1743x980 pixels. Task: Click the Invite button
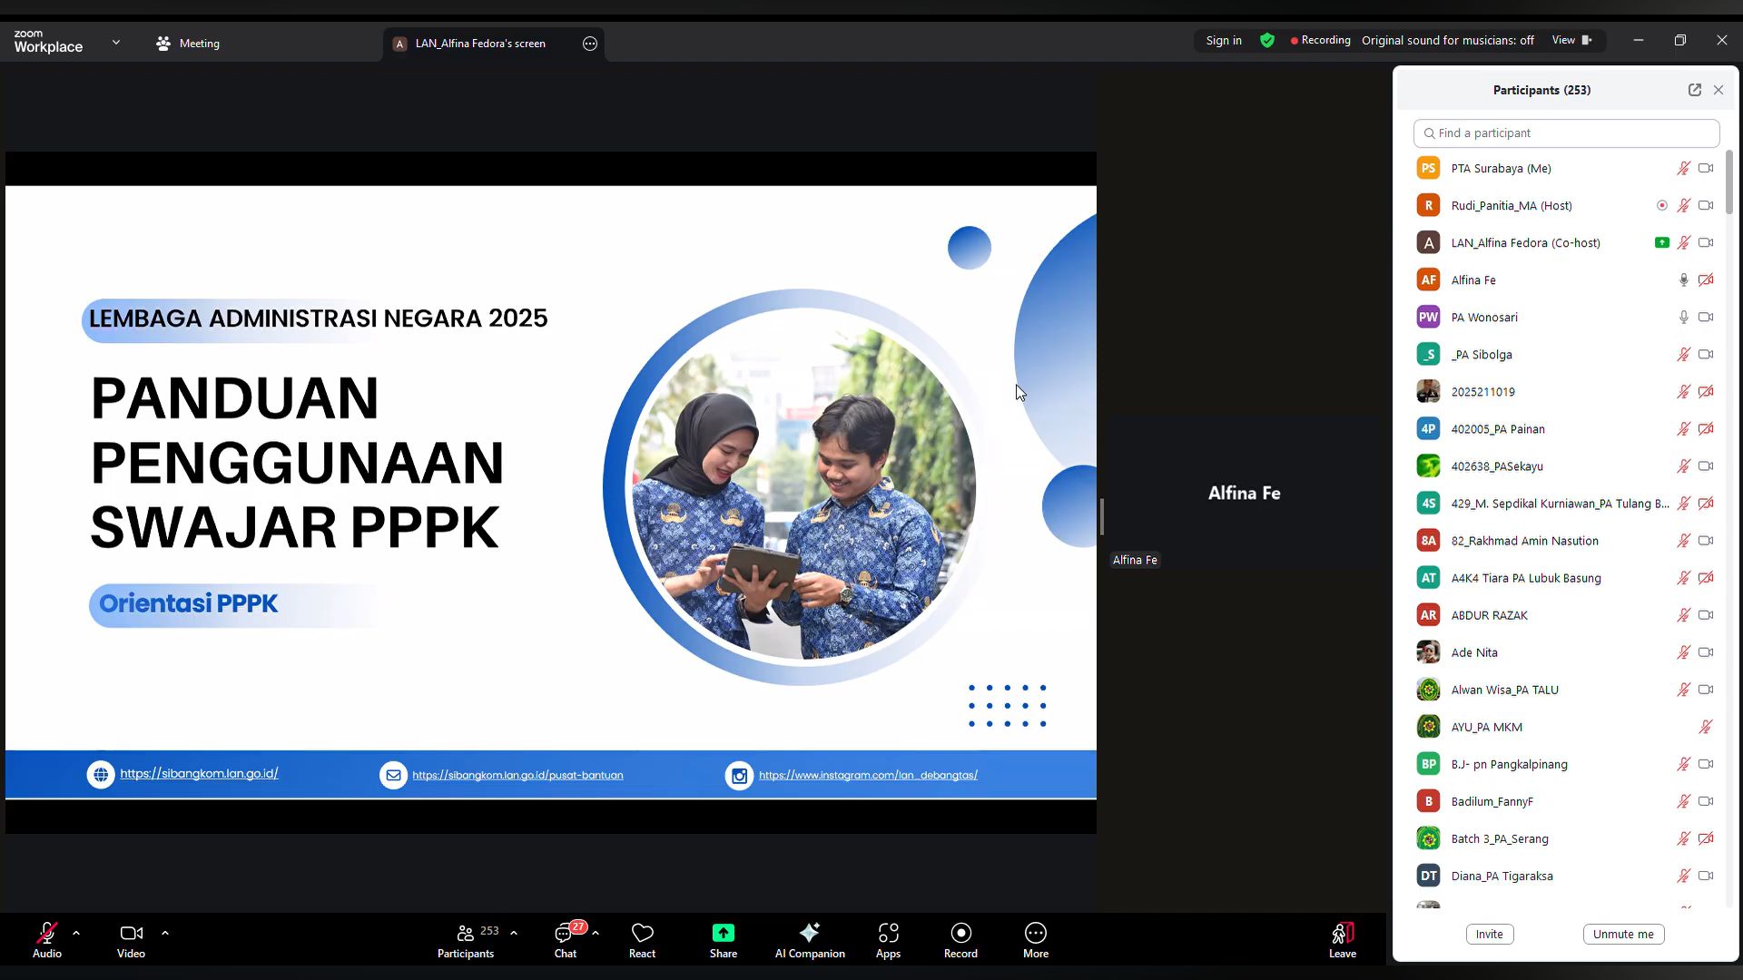[1489, 934]
